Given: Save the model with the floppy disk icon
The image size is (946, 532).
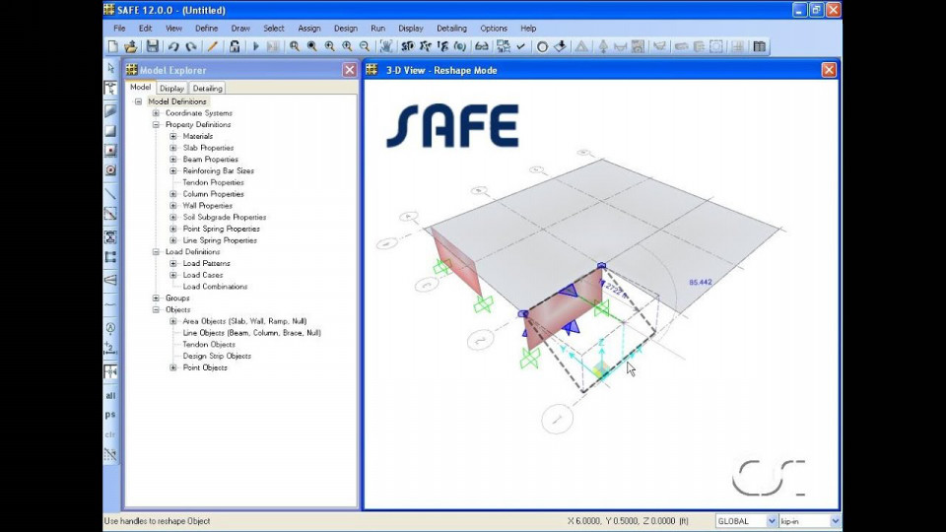Looking at the screenshot, I should click(152, 46).
